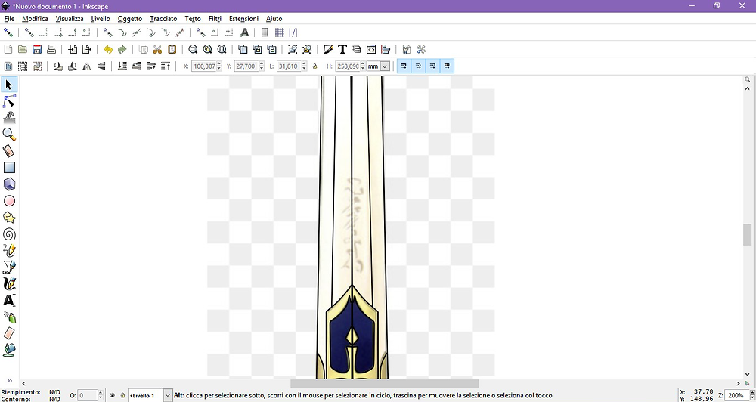The width and height of the screenshot is (756, 402).
Task: Open Align and Distribute dialog
Action: coord(386,49)
